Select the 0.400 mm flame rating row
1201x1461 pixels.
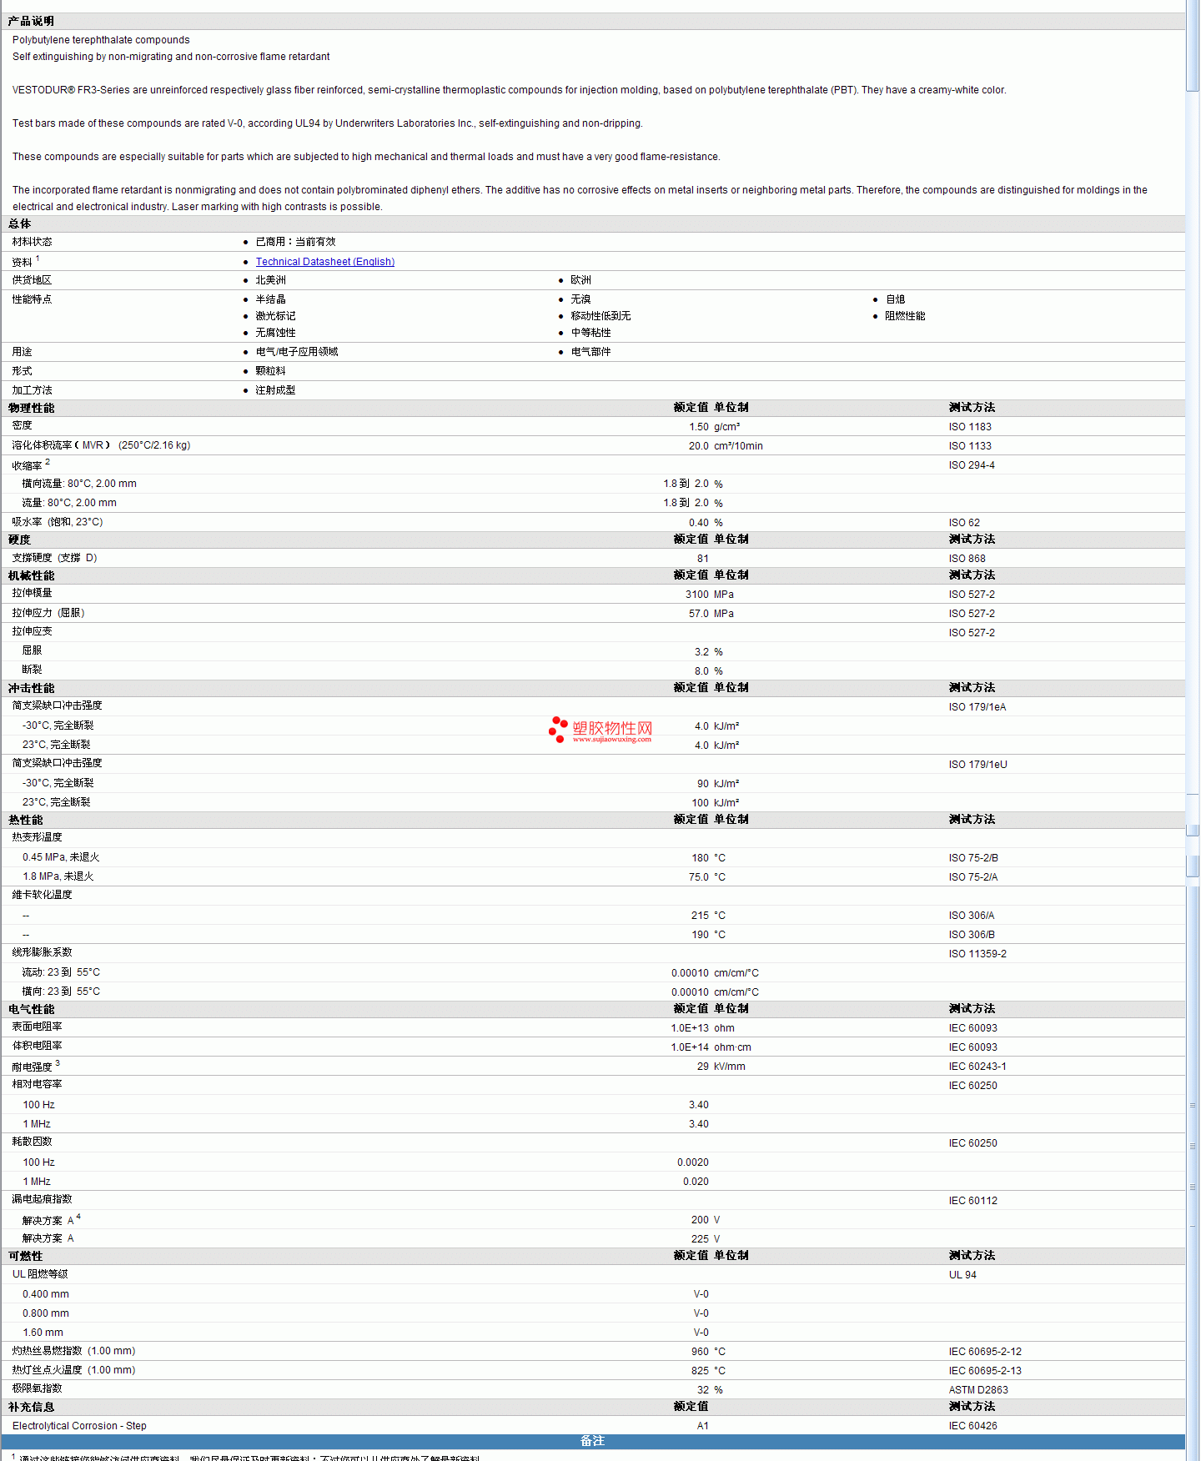click(x=593, y=1294)
